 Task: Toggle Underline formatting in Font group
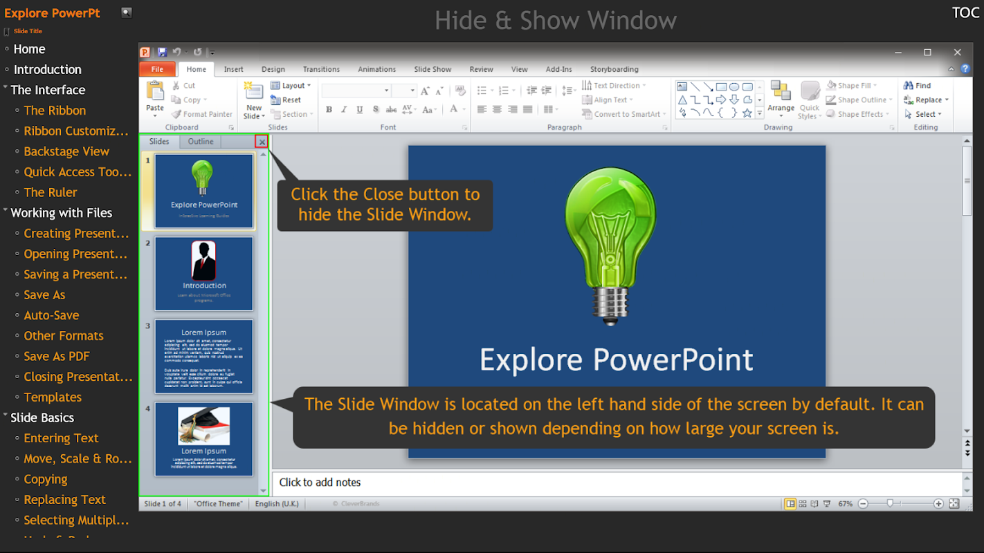360,110
